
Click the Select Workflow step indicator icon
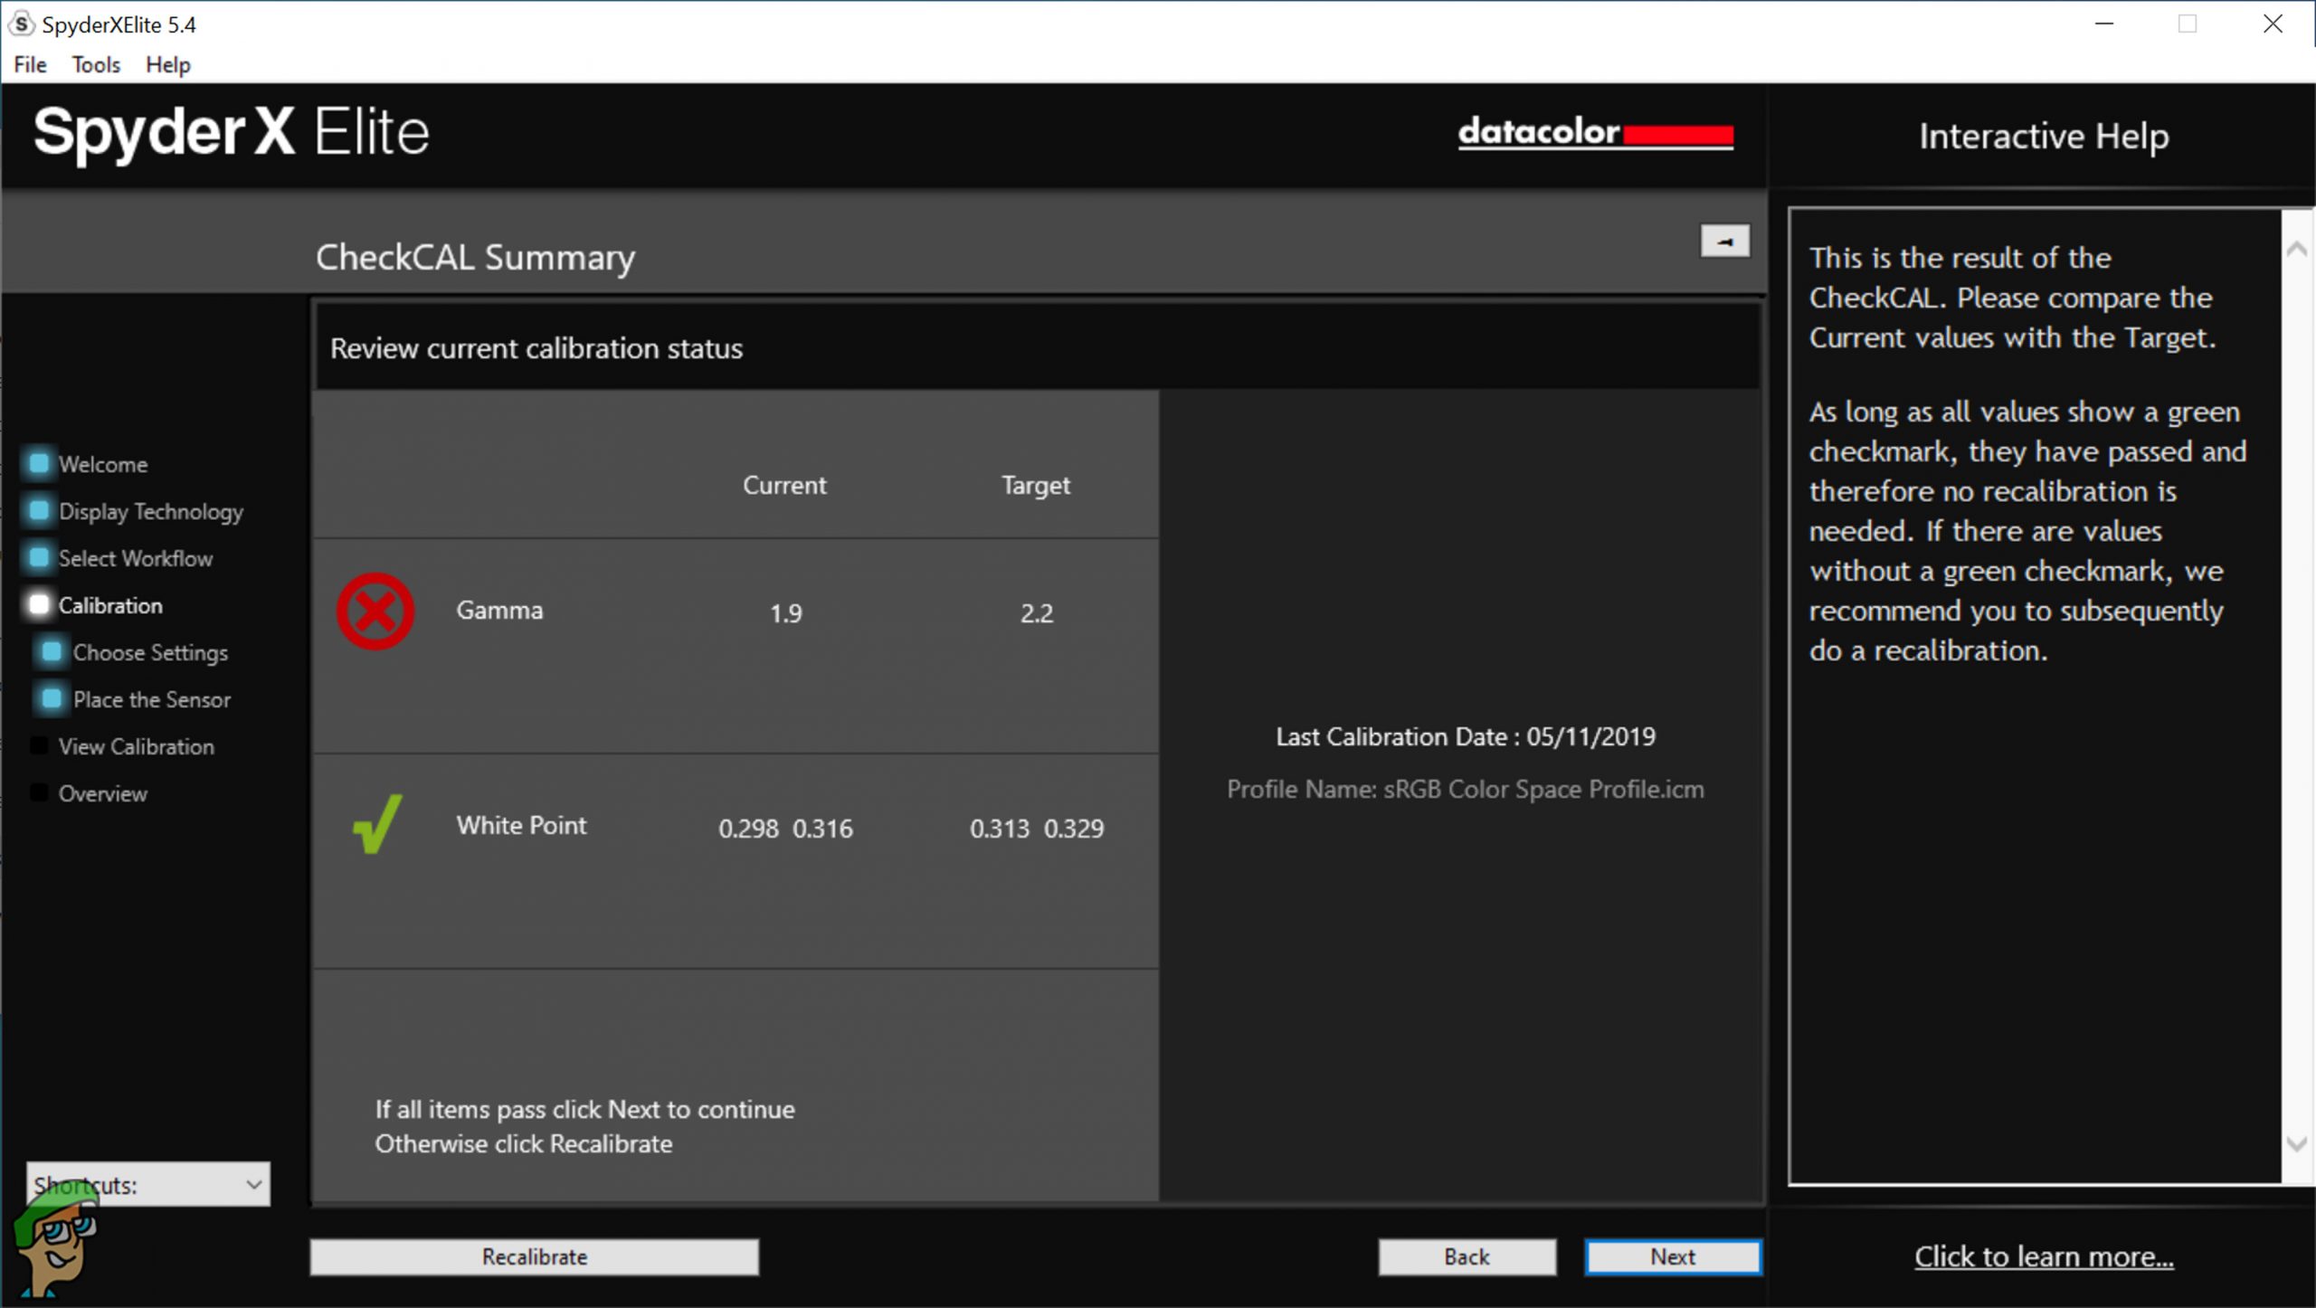click(39, 558)
